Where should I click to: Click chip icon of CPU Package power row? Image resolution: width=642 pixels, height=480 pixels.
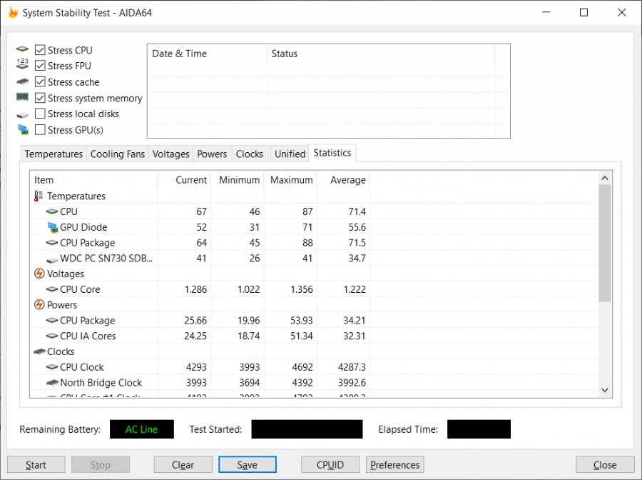click(x=51, y=321)
